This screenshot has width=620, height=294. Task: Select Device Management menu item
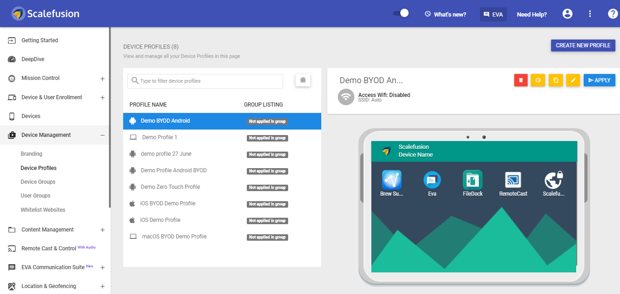pyautogui.click(x=46, y=135)
